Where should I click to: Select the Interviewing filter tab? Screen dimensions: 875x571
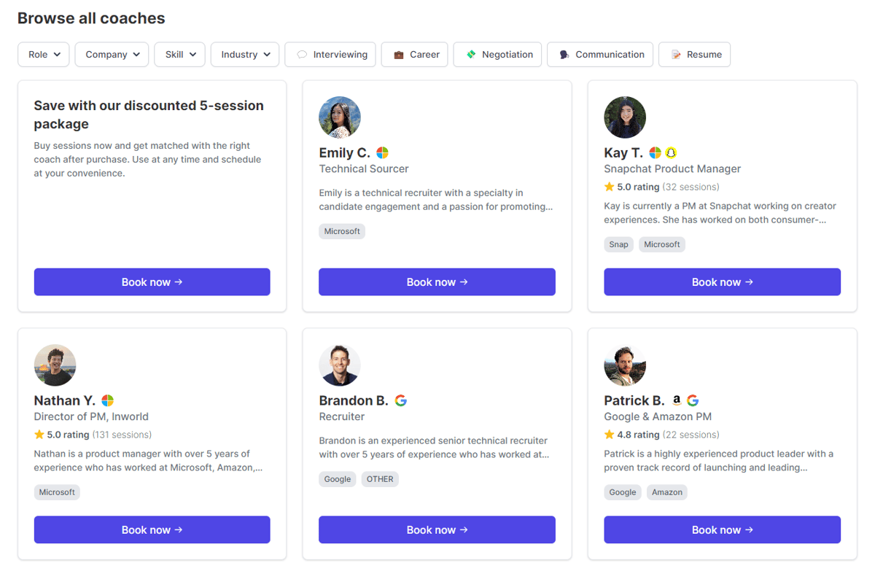[330, 55]
